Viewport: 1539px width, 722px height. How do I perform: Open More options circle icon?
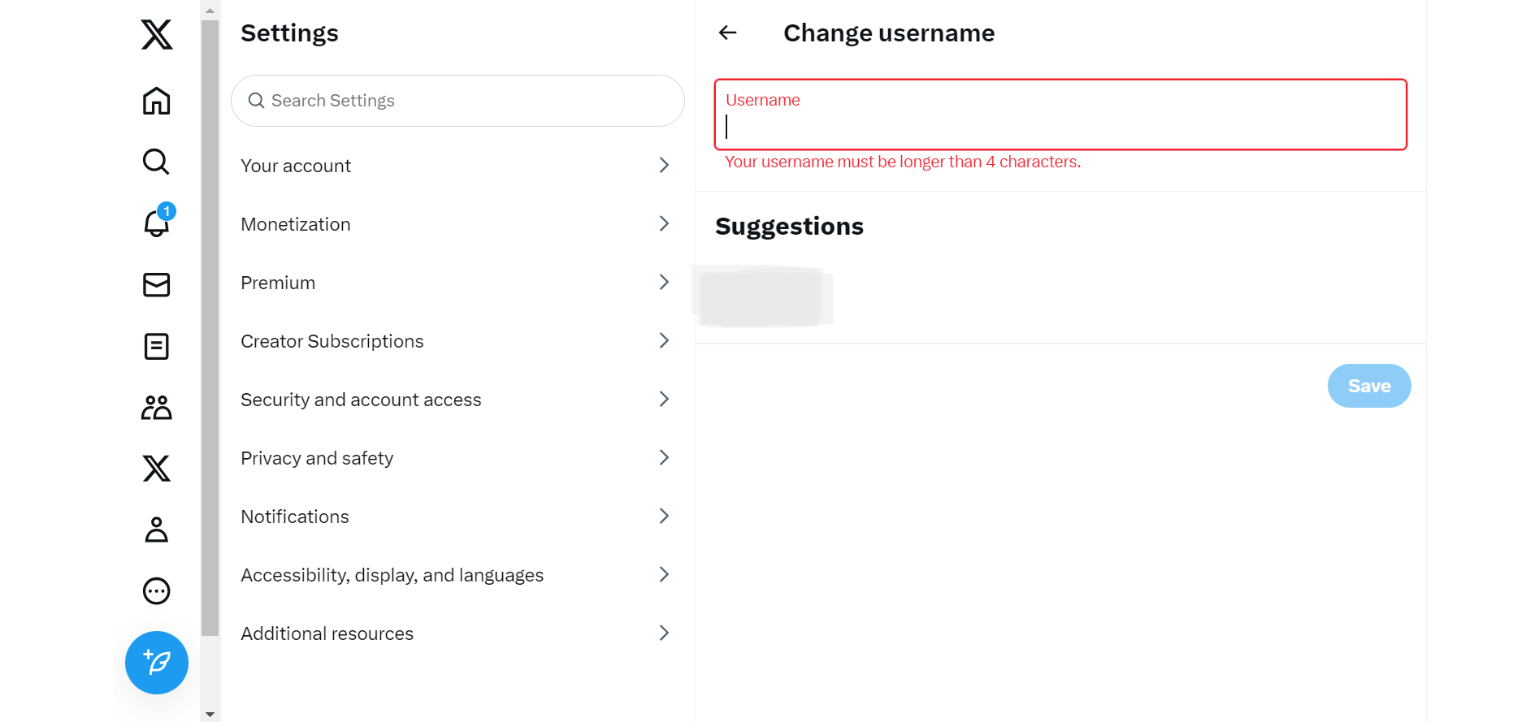[156, 591]
